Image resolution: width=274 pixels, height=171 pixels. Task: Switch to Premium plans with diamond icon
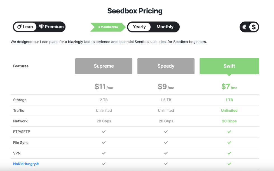51,27
